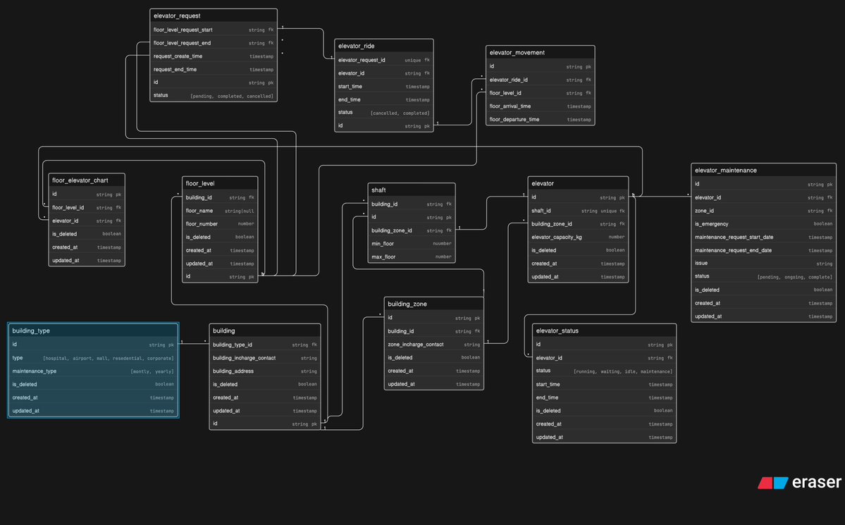Select floor_arrival_time field in elevator_movement
This screenshot has height=525, width=845.
pos(540,106)
